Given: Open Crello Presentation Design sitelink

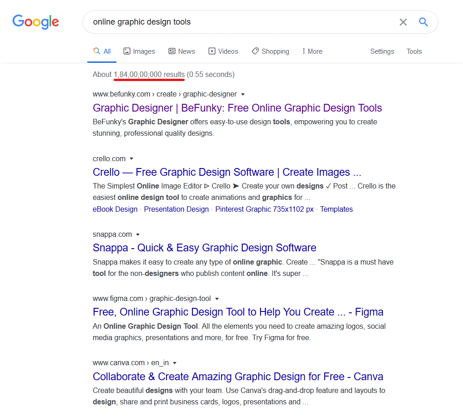Looking at the screenshot, I should tap(176, 209).
